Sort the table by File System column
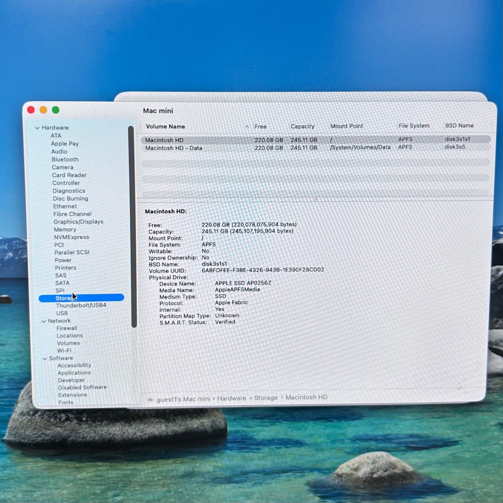503x503 pixels. coord(414,126)
